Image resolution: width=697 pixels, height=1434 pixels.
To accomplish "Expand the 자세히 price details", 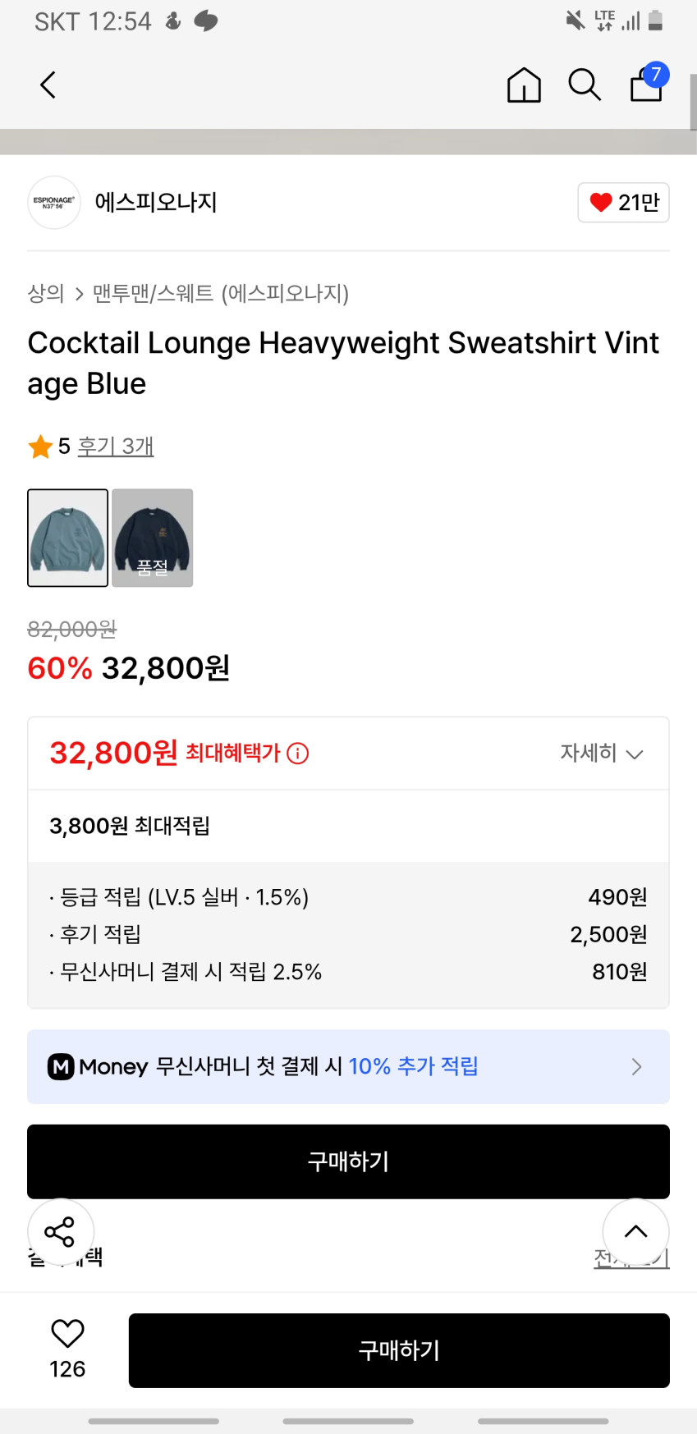I will pyautogui.click(x=601, y=753).
